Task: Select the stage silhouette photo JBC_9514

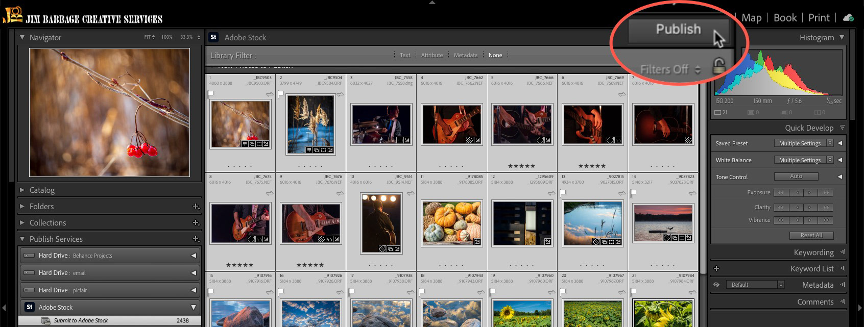Action: (x=381, y=223)
